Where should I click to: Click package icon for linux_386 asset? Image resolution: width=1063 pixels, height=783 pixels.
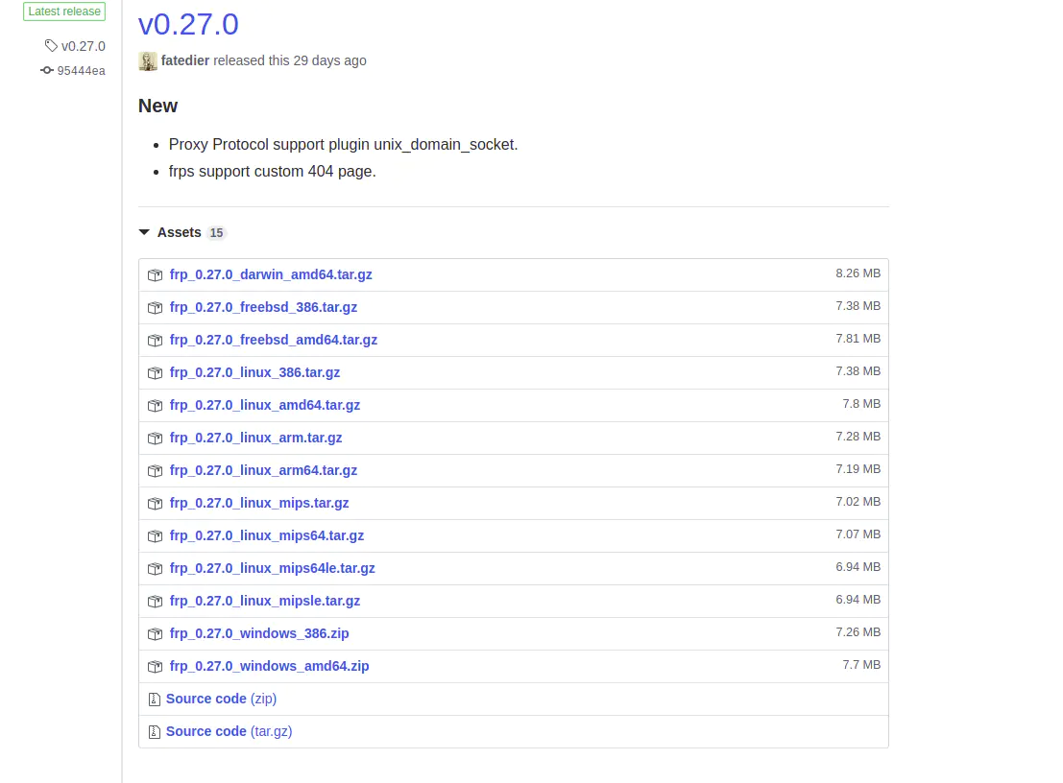point(156,372)
